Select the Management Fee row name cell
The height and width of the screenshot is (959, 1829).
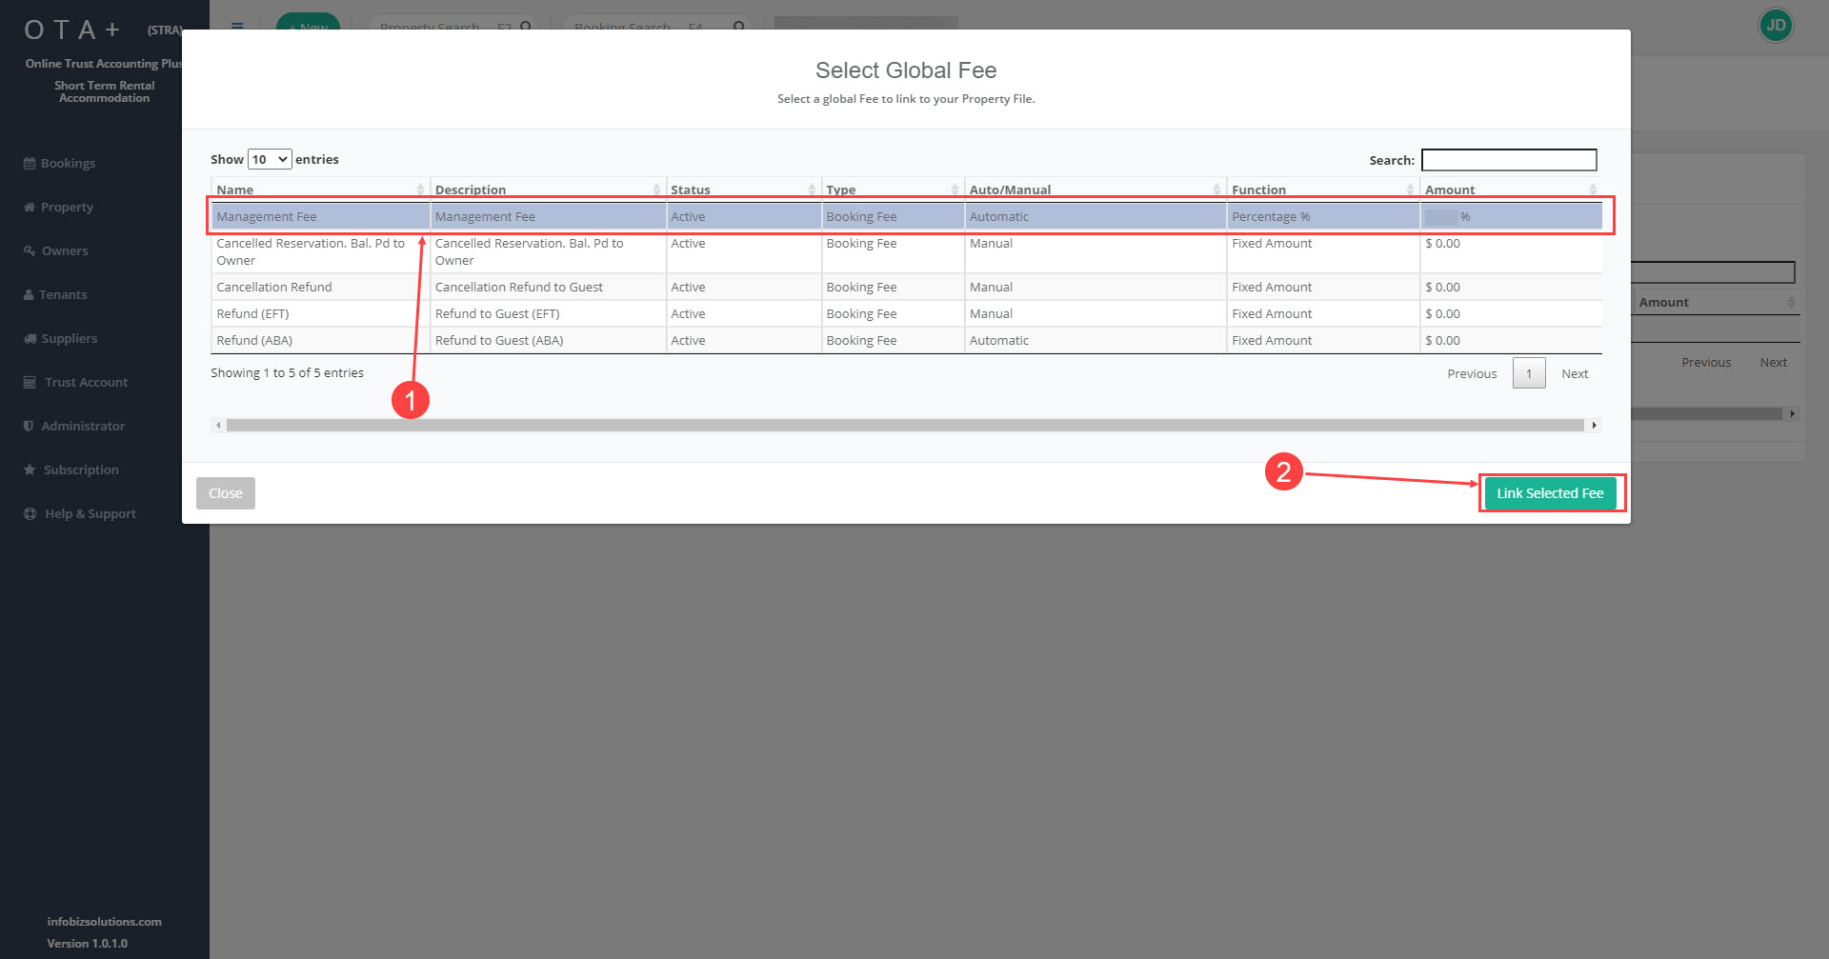coord(321,217)
